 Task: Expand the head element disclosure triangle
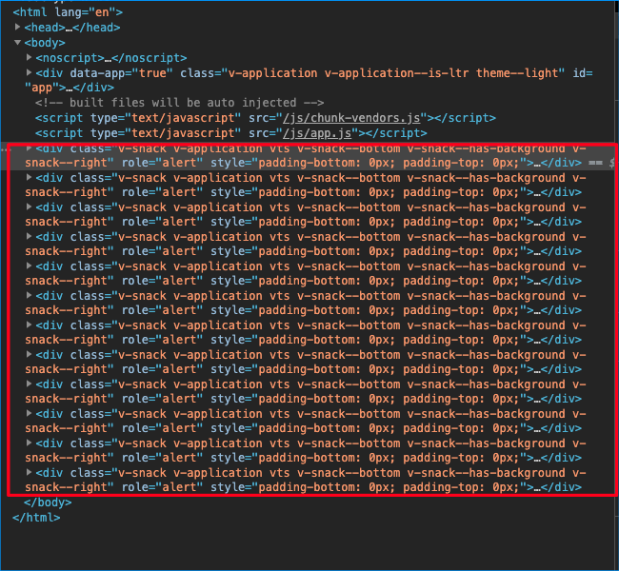tap(17, 27)
